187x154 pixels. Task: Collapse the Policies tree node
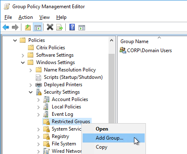(15, 40)
